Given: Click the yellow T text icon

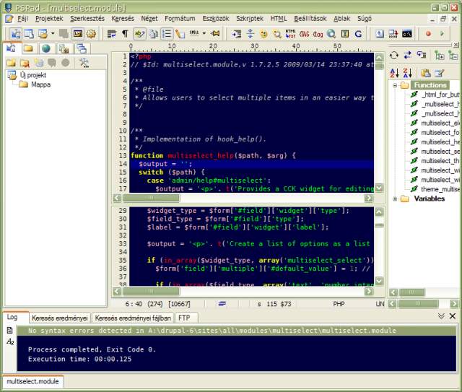Looking at the screenshot, I should pyautogui.click(x=345, y=34).
